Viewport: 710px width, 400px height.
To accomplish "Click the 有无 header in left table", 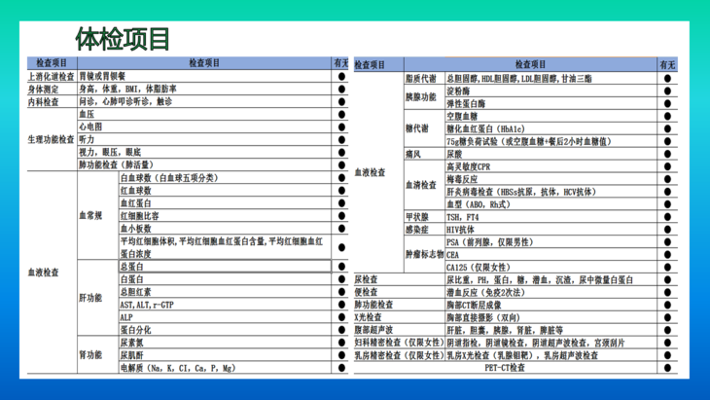I will [x=341, y=63].
